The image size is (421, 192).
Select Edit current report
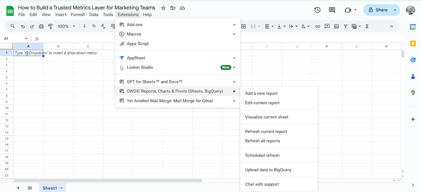279,103
